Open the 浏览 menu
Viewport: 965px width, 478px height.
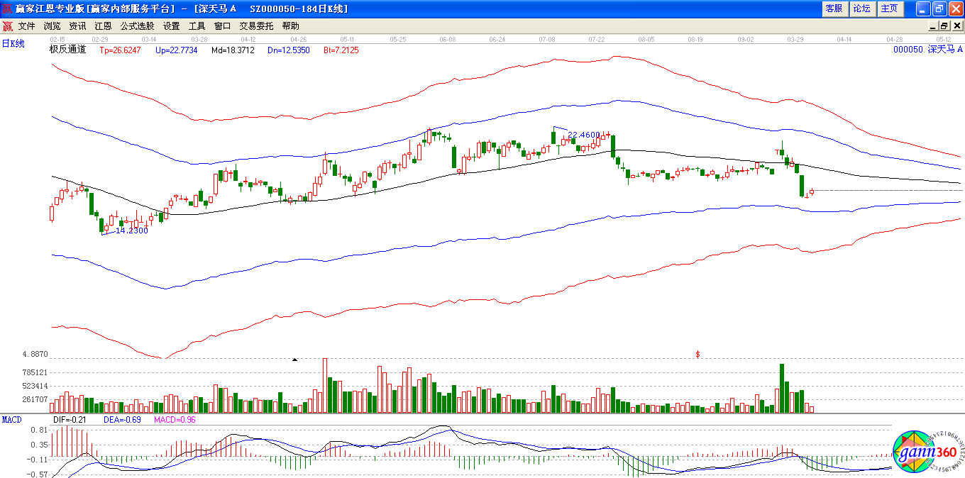click(x=52, y=26)
